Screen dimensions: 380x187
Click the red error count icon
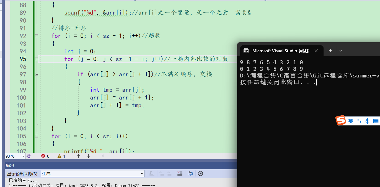tap(43, 156)
